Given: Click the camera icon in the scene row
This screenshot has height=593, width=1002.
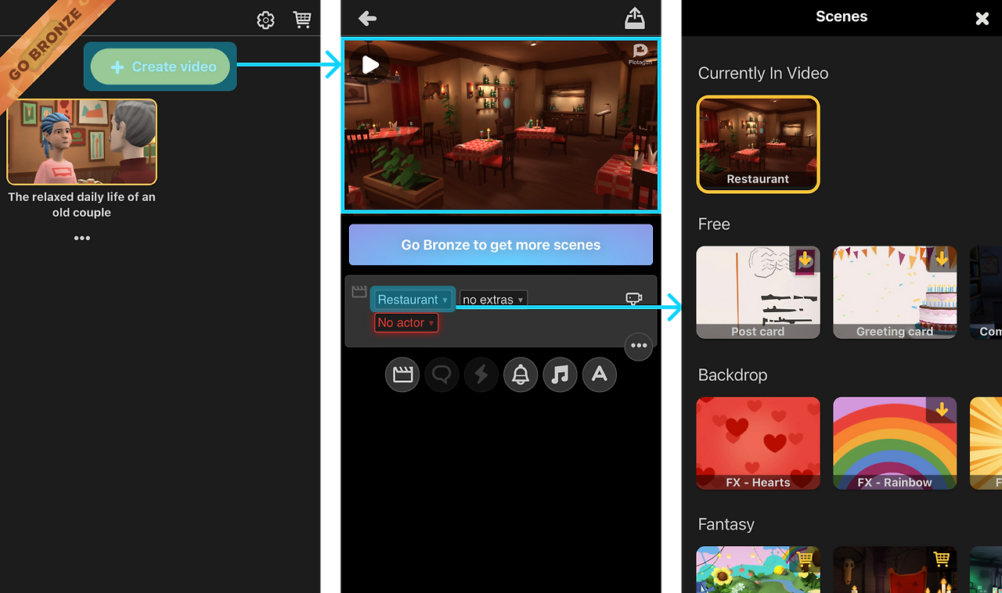Looking at the screenshot, I should pyautogui.click(x=634, y=298).
